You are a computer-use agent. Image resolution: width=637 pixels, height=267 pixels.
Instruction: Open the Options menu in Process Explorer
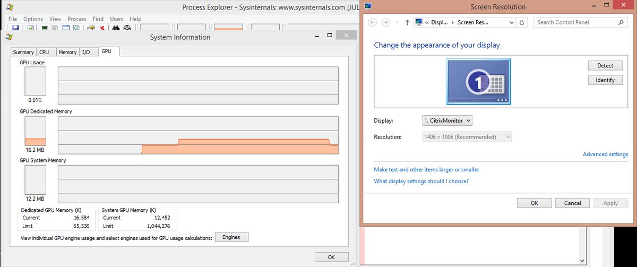tap(33, 19)
